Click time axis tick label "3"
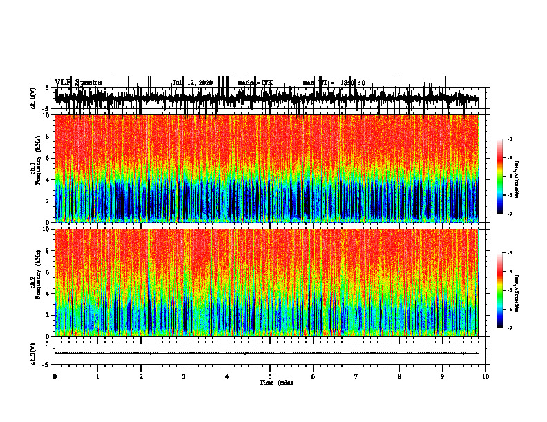This screenshot has width=547, height=422. [x=184, y=376]
